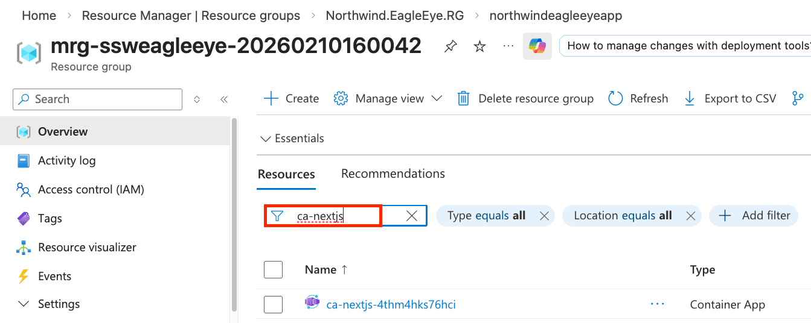Open the ca-nextjs-4thm4hks76hci container app link
Image resolution: width=811 pixels, height=323 pixels.
point(391,304)
